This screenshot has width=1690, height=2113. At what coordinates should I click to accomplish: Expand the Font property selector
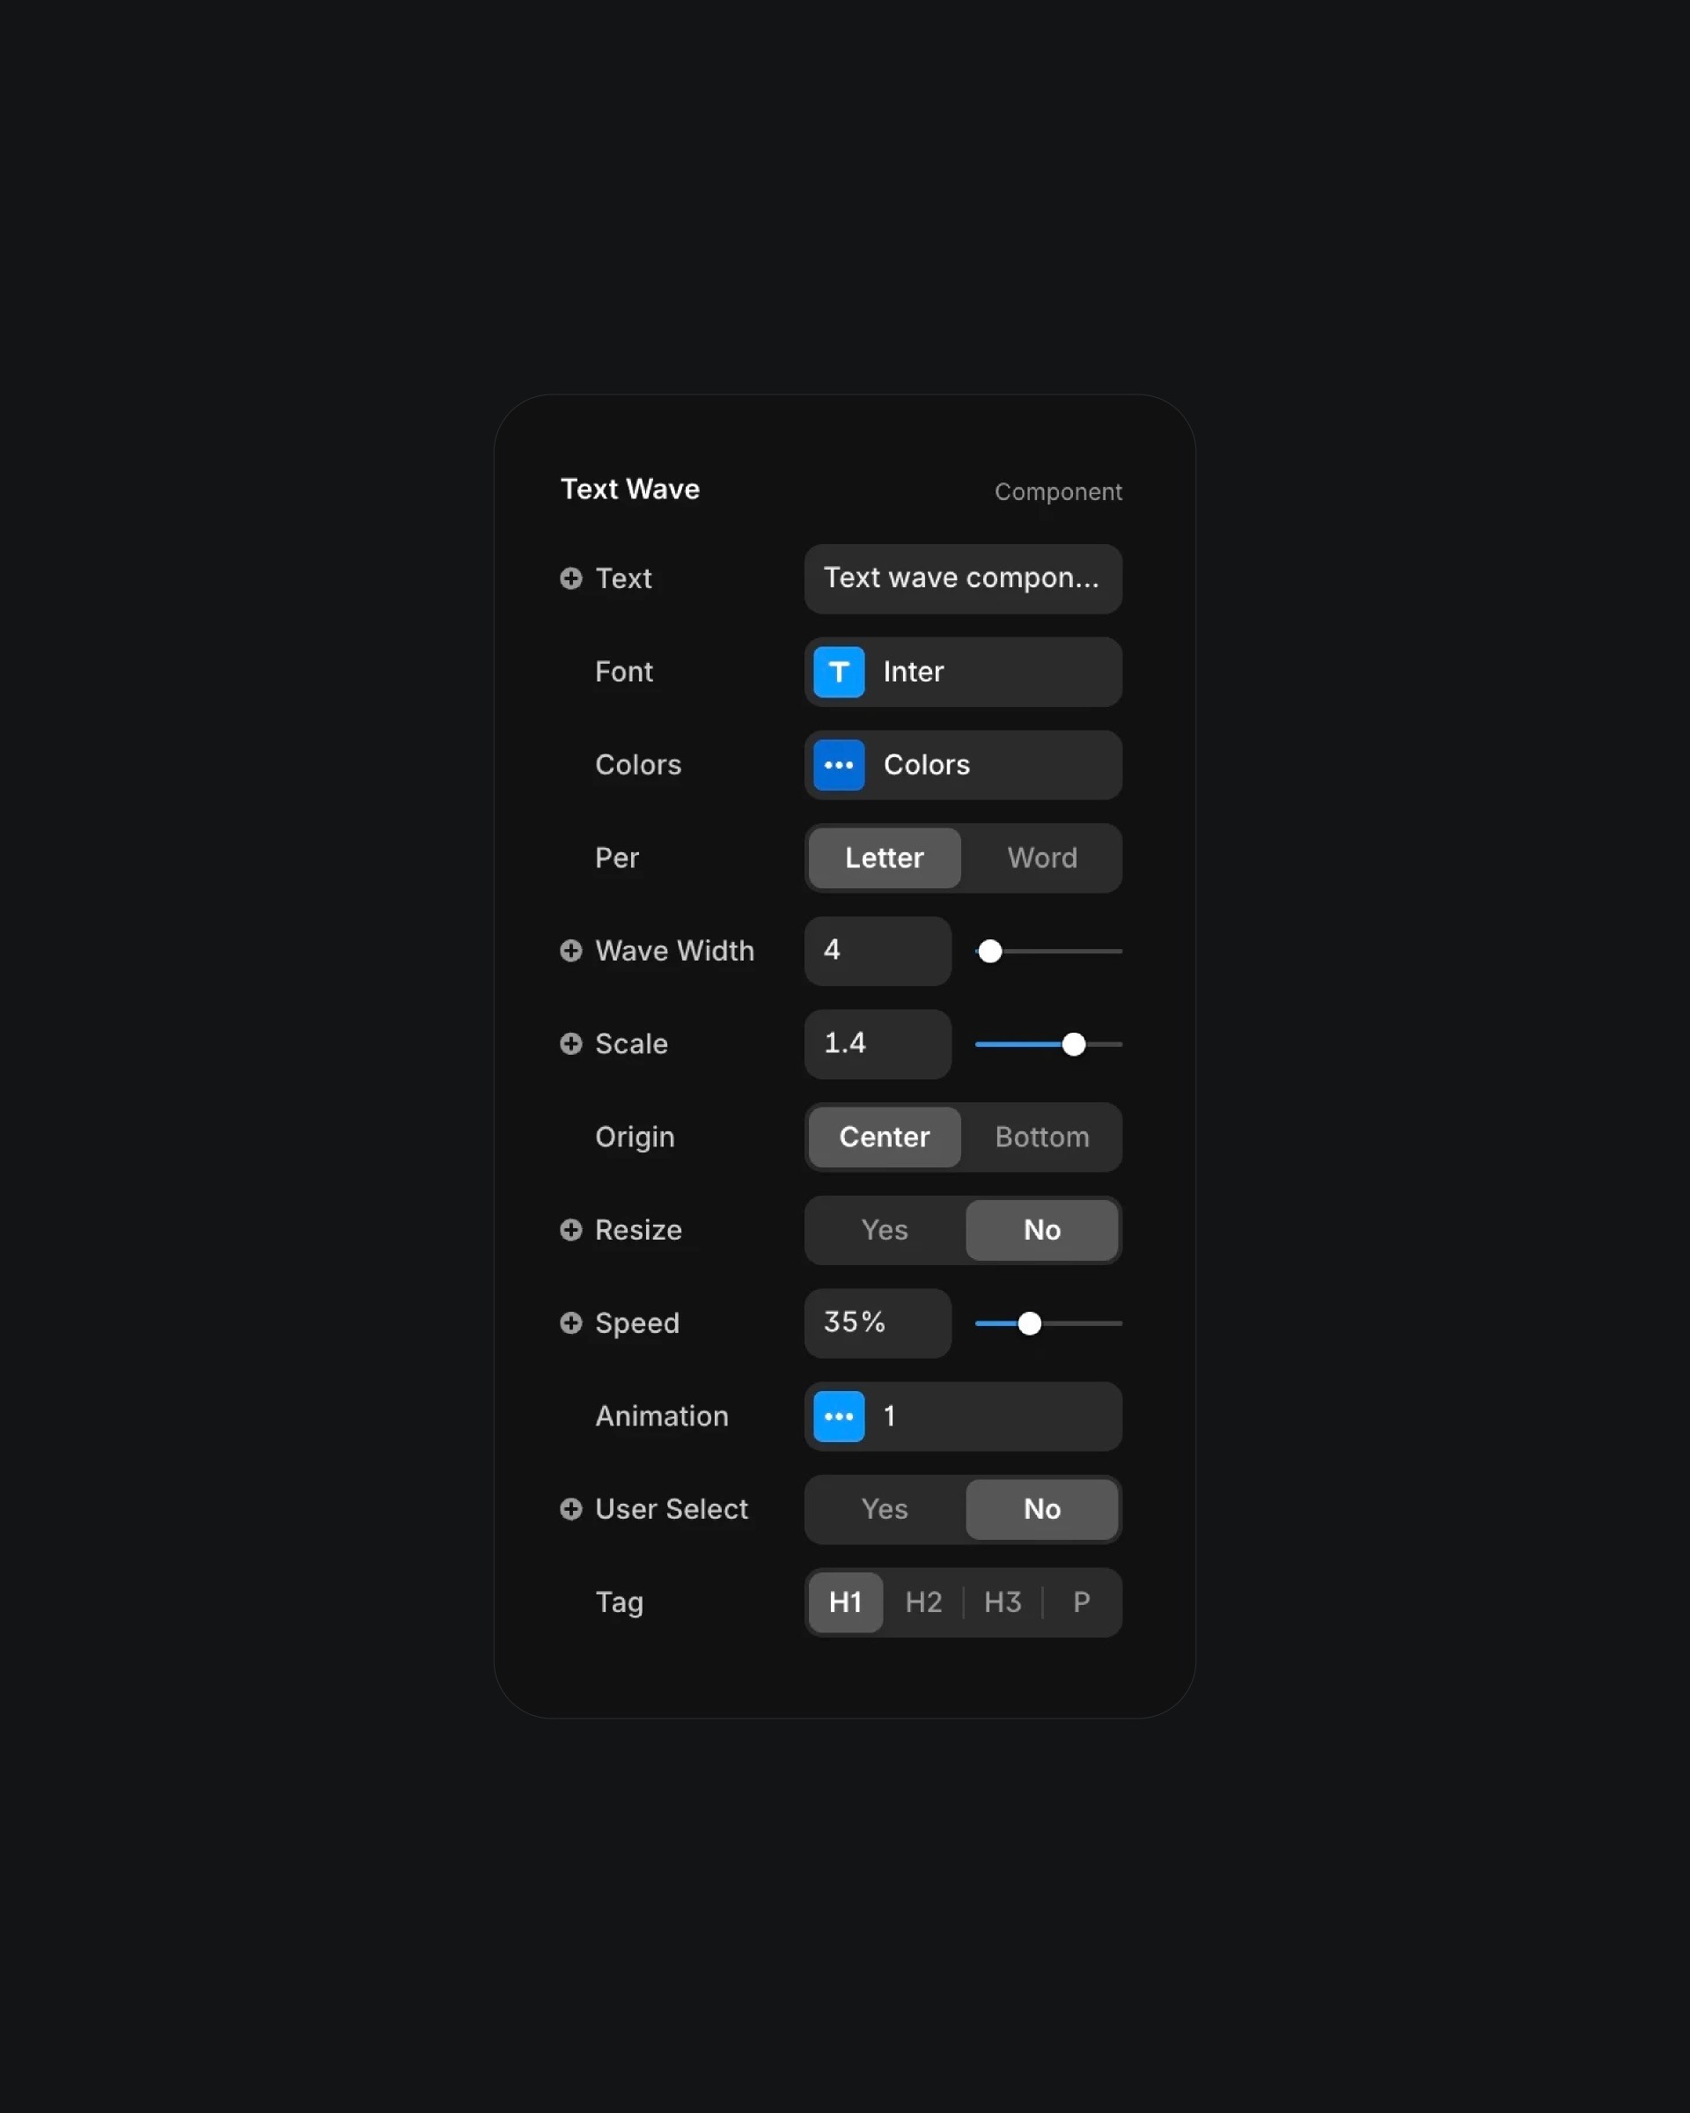pos(962,669)
